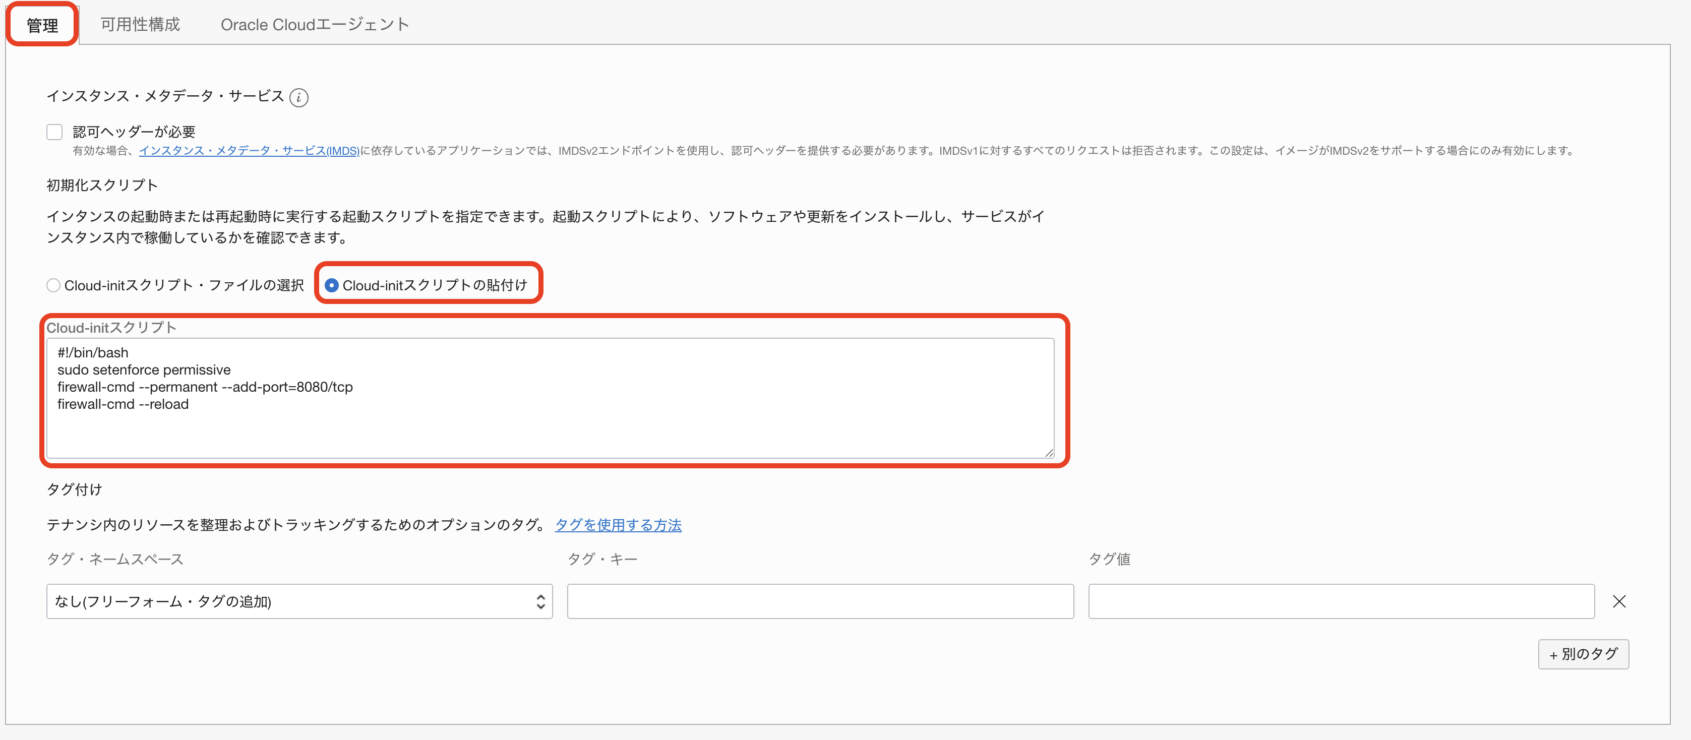Enable the 認可ヘッダーが必要 checkbox

54,132
